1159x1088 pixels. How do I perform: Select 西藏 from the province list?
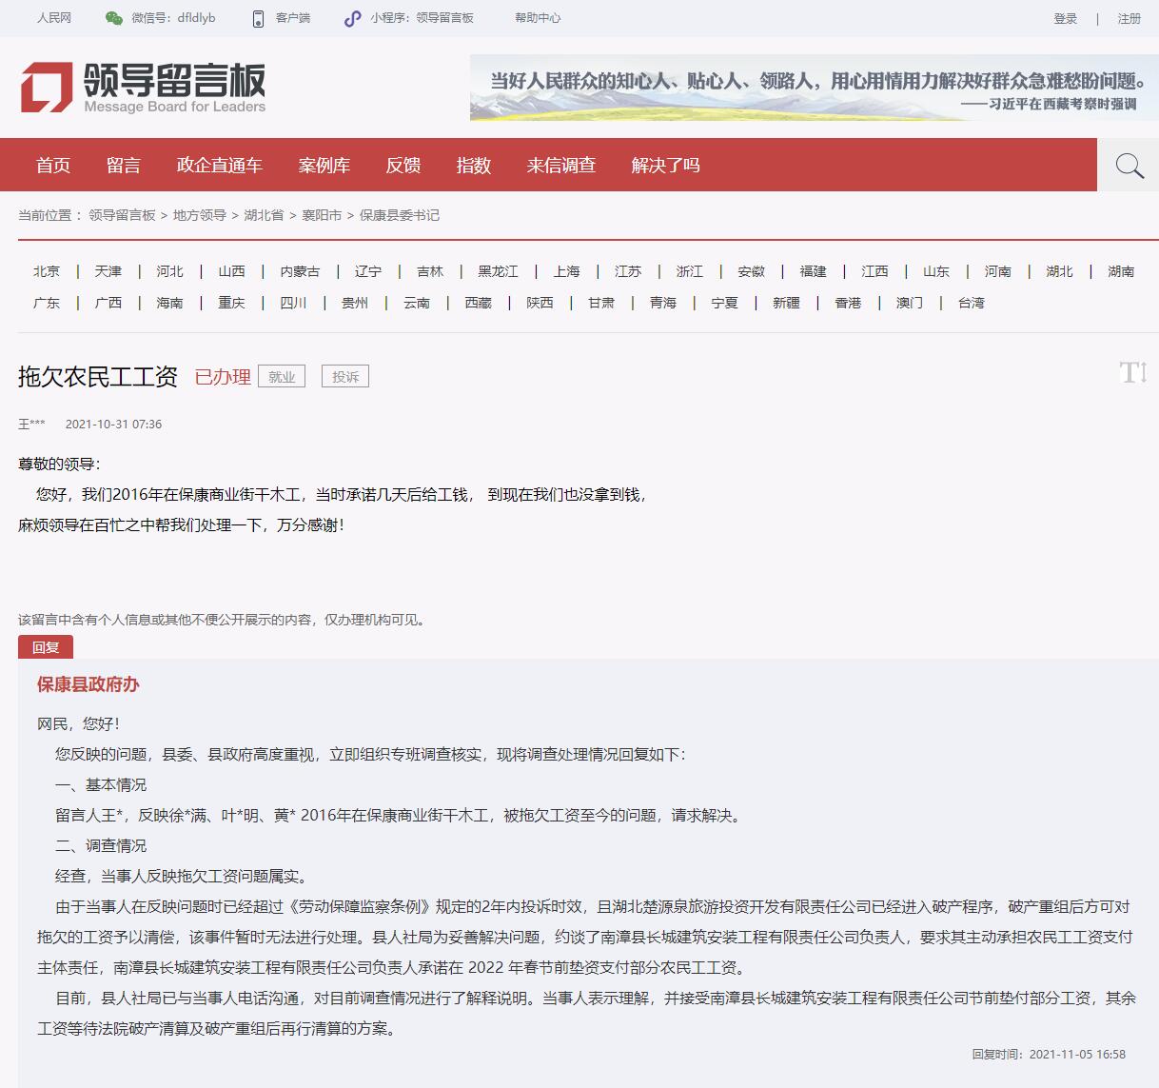tap(478, 303)
